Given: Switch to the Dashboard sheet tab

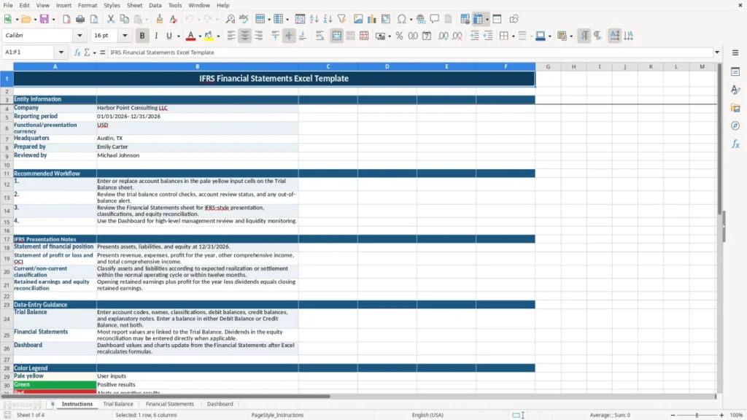Looking at the screenshot, I should tap(220, 404).
